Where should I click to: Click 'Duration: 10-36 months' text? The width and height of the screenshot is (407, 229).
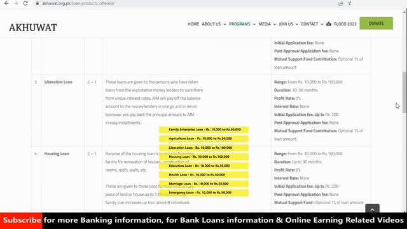tap(296, 90)
